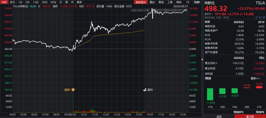The width and height of the screenshot is (266, 118).
Task: Switch chart to 15分 interval
Action: coord(36,2)
